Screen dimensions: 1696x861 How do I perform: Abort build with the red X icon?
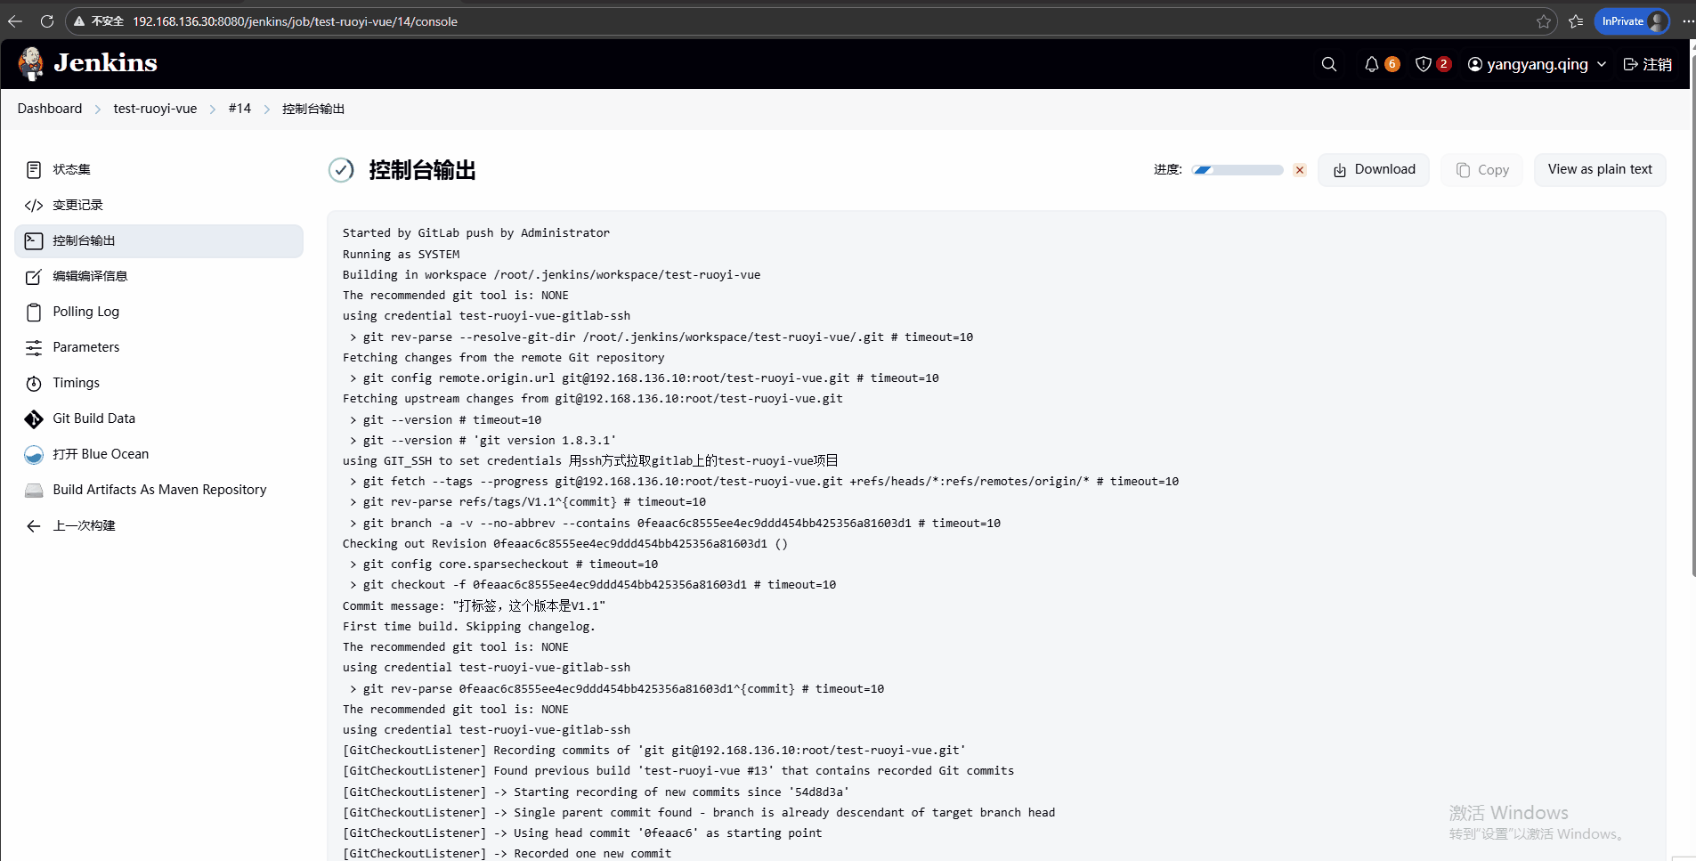pos(1300,170)
